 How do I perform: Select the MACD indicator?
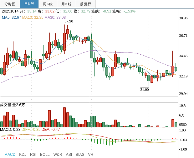tap(10, 155)
